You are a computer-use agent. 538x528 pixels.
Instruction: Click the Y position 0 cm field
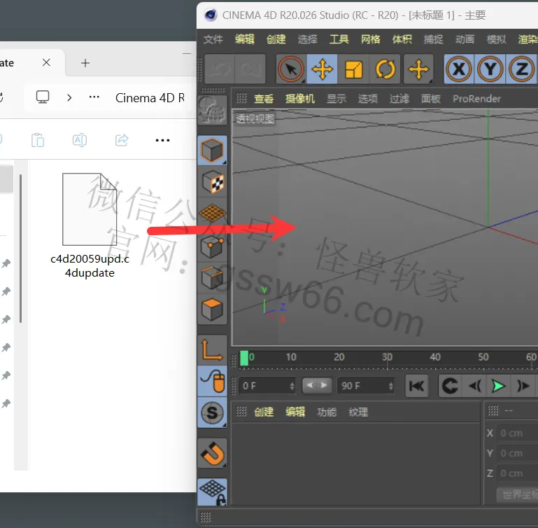(518, 454)
